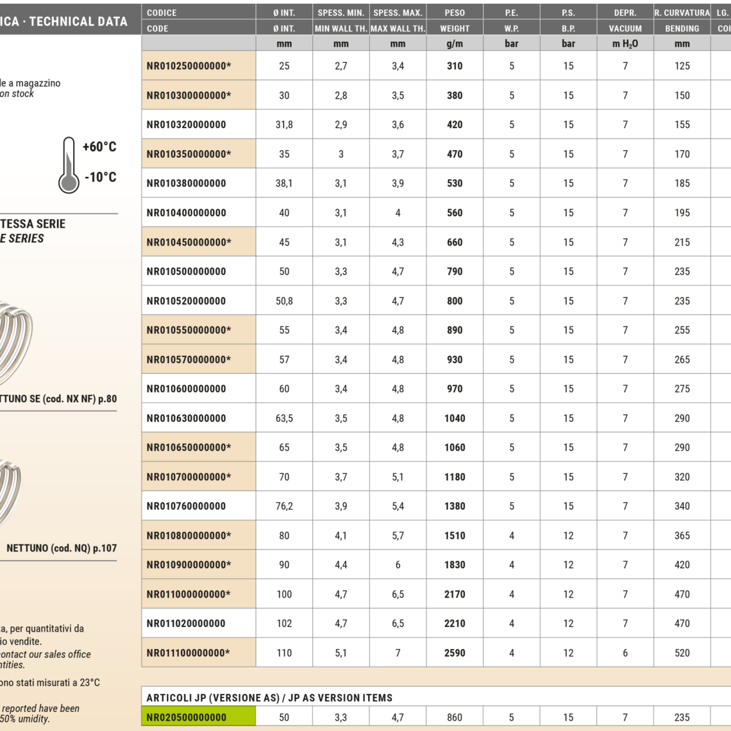Open the NX NF p.80 page reference
This screenshot has height=731, width=731.
click(59, 399)
